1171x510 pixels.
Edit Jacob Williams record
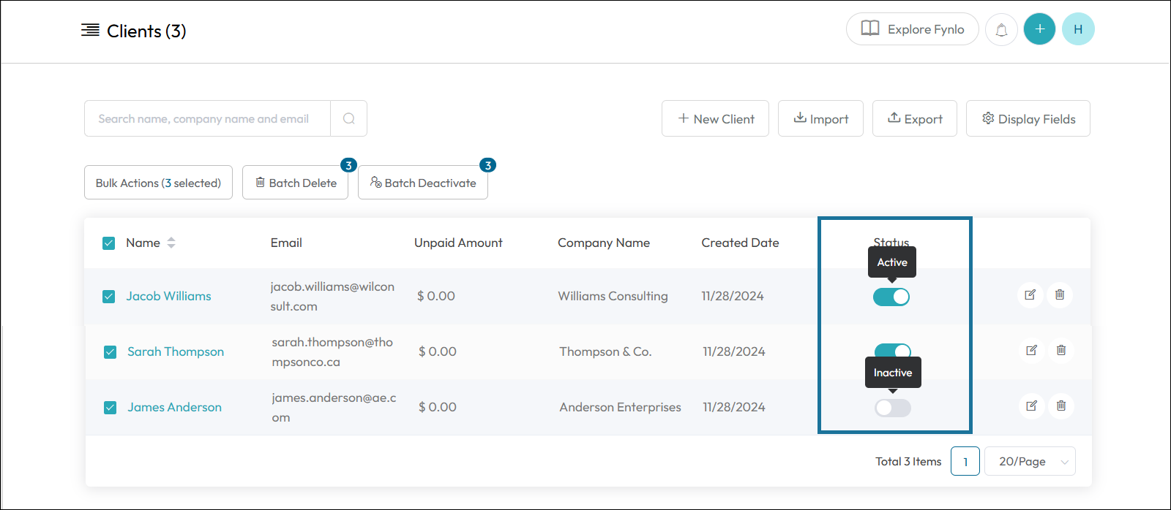coord(1030,295)
